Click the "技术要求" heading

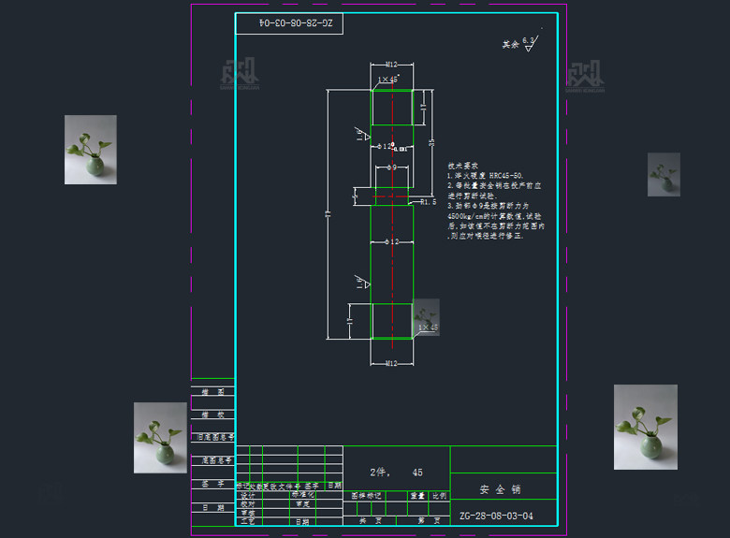pyautogui.click(x=462, y=166)
